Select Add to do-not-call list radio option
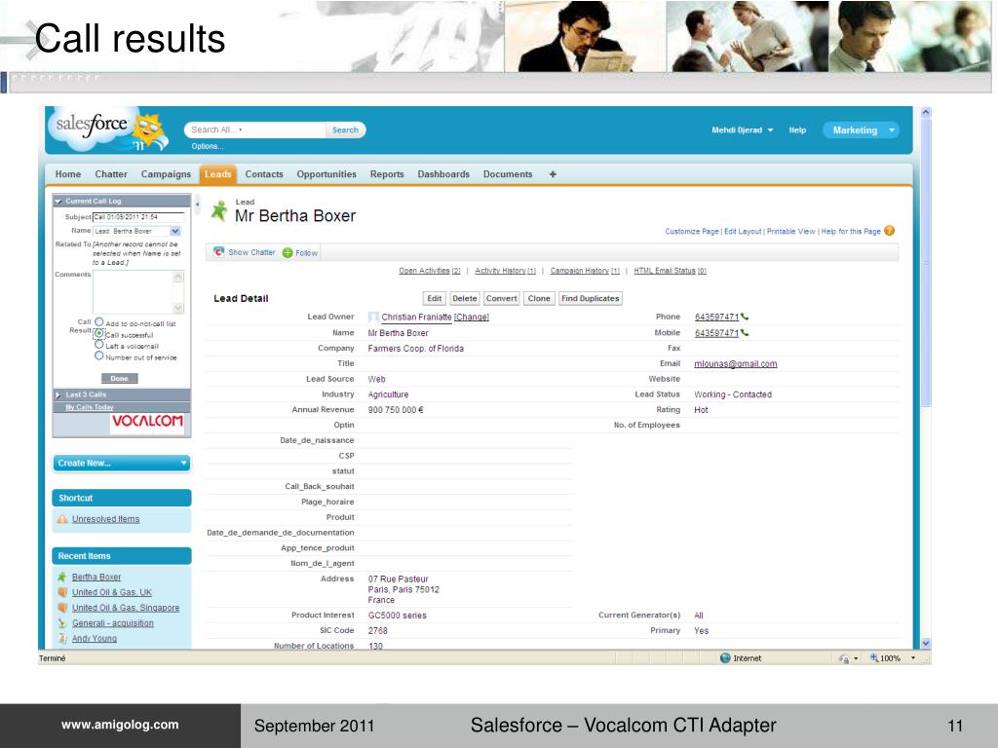 pos(99,322)
